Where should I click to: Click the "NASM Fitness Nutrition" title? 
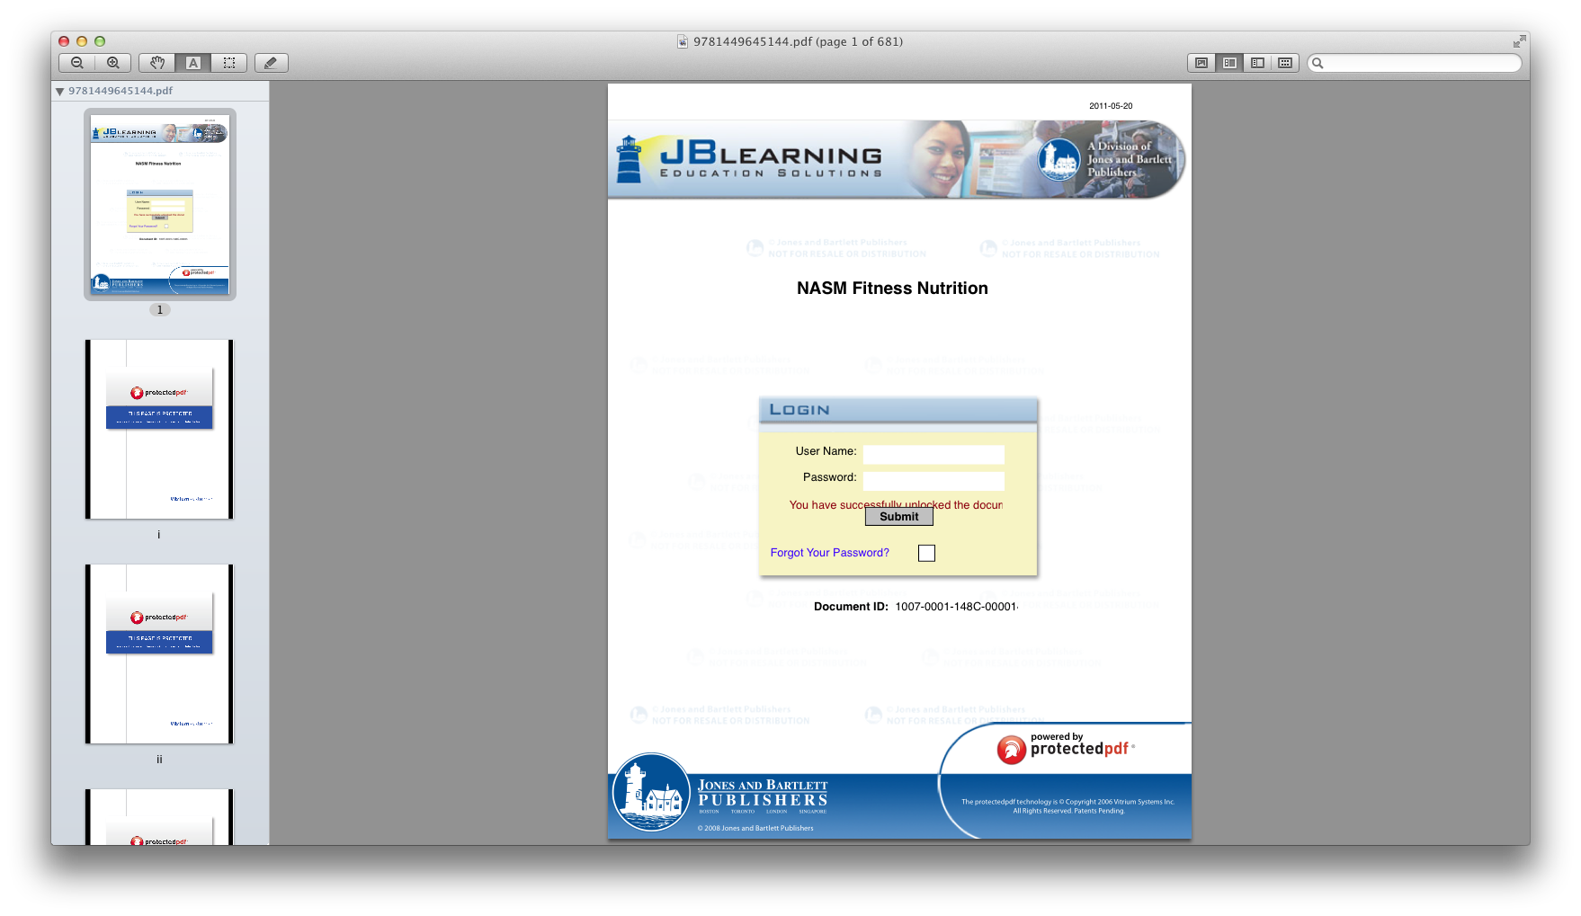click(x=892, y=289)
